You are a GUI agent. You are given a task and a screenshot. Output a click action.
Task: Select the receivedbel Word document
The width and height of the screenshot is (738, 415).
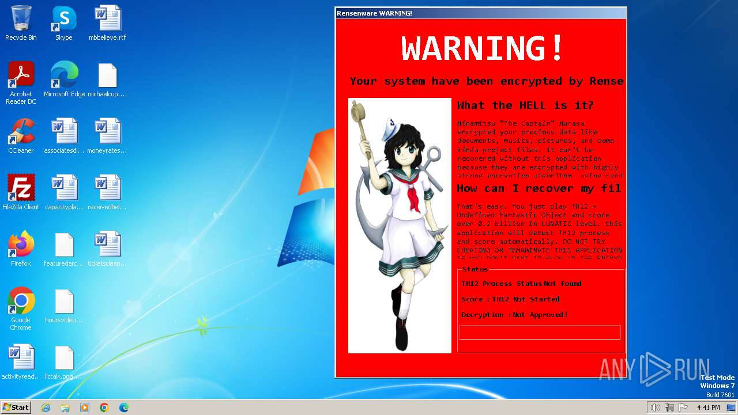107,192
